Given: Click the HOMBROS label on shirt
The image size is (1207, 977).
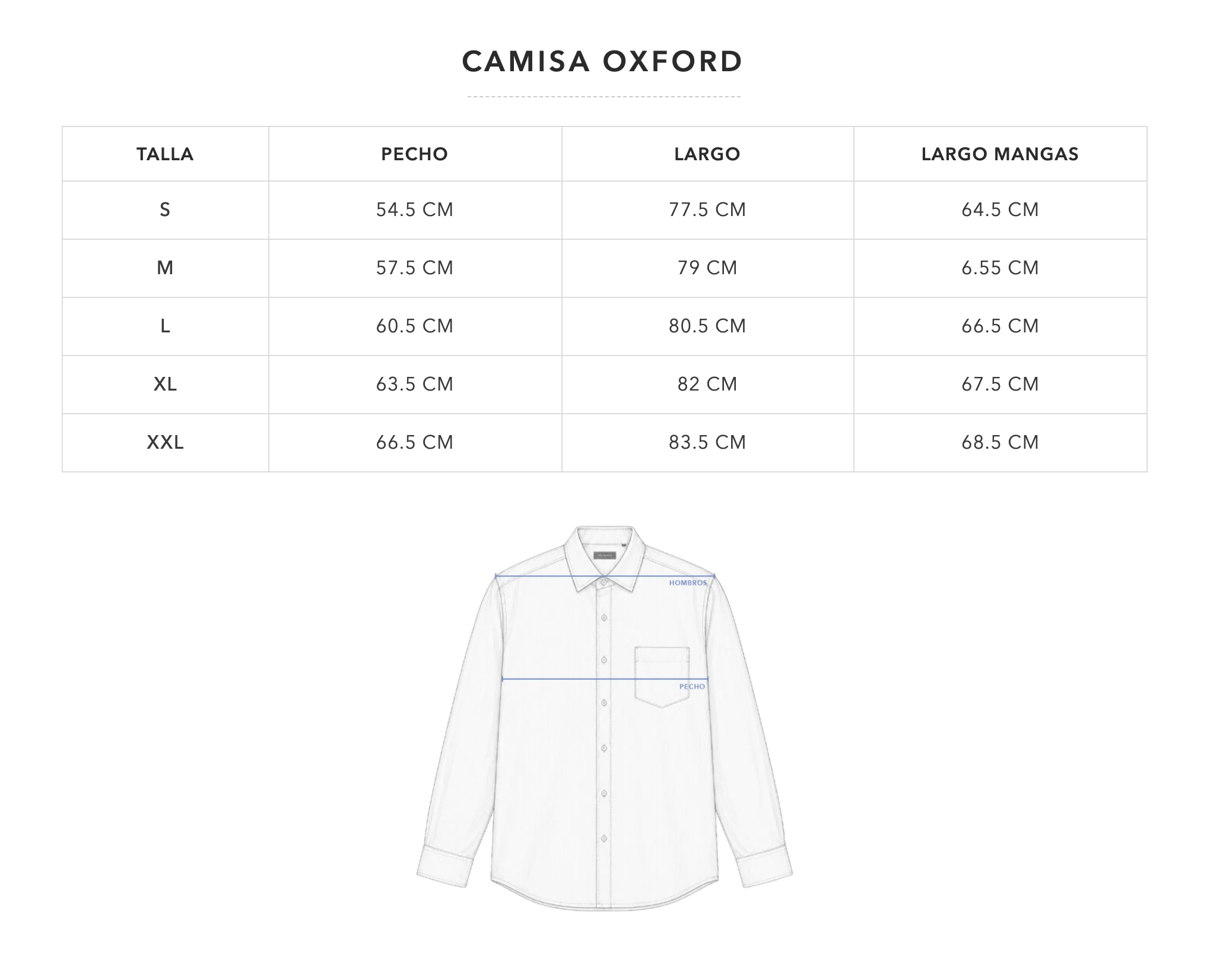Looking at the screenshot, I should pyautogui.click(x=688, y=583).
